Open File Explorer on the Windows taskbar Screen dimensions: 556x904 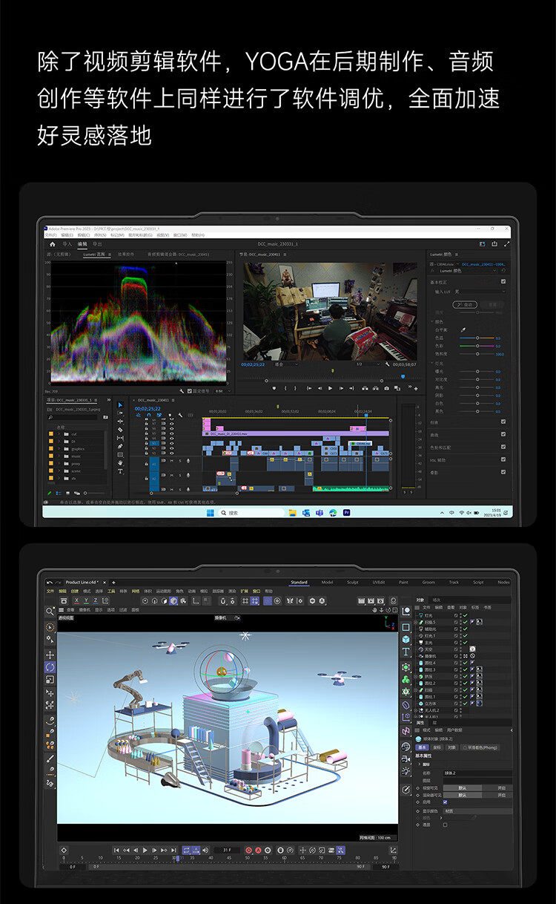click(x=293, y=512)
